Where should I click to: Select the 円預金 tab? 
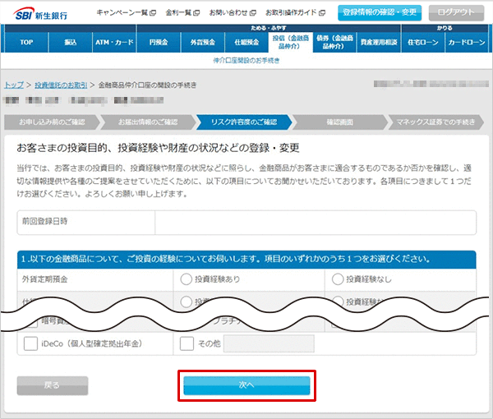[159, 41]
